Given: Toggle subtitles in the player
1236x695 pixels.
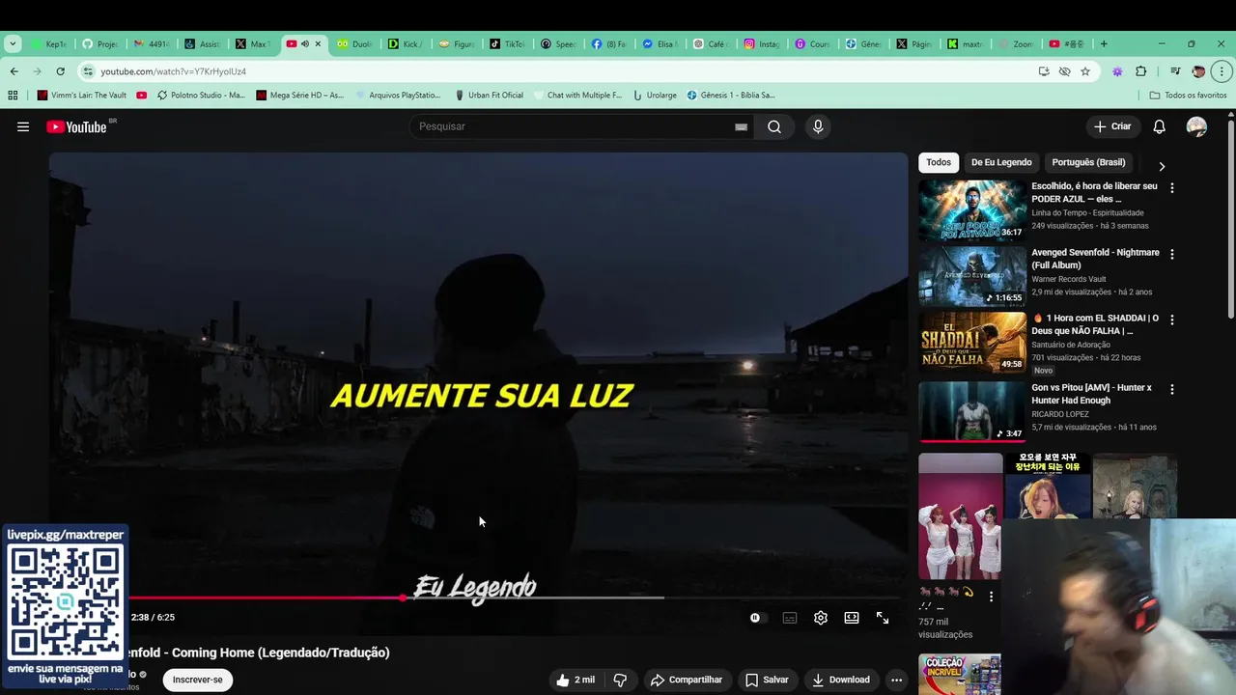Looking at the screenshot, I should click(790, 618).
